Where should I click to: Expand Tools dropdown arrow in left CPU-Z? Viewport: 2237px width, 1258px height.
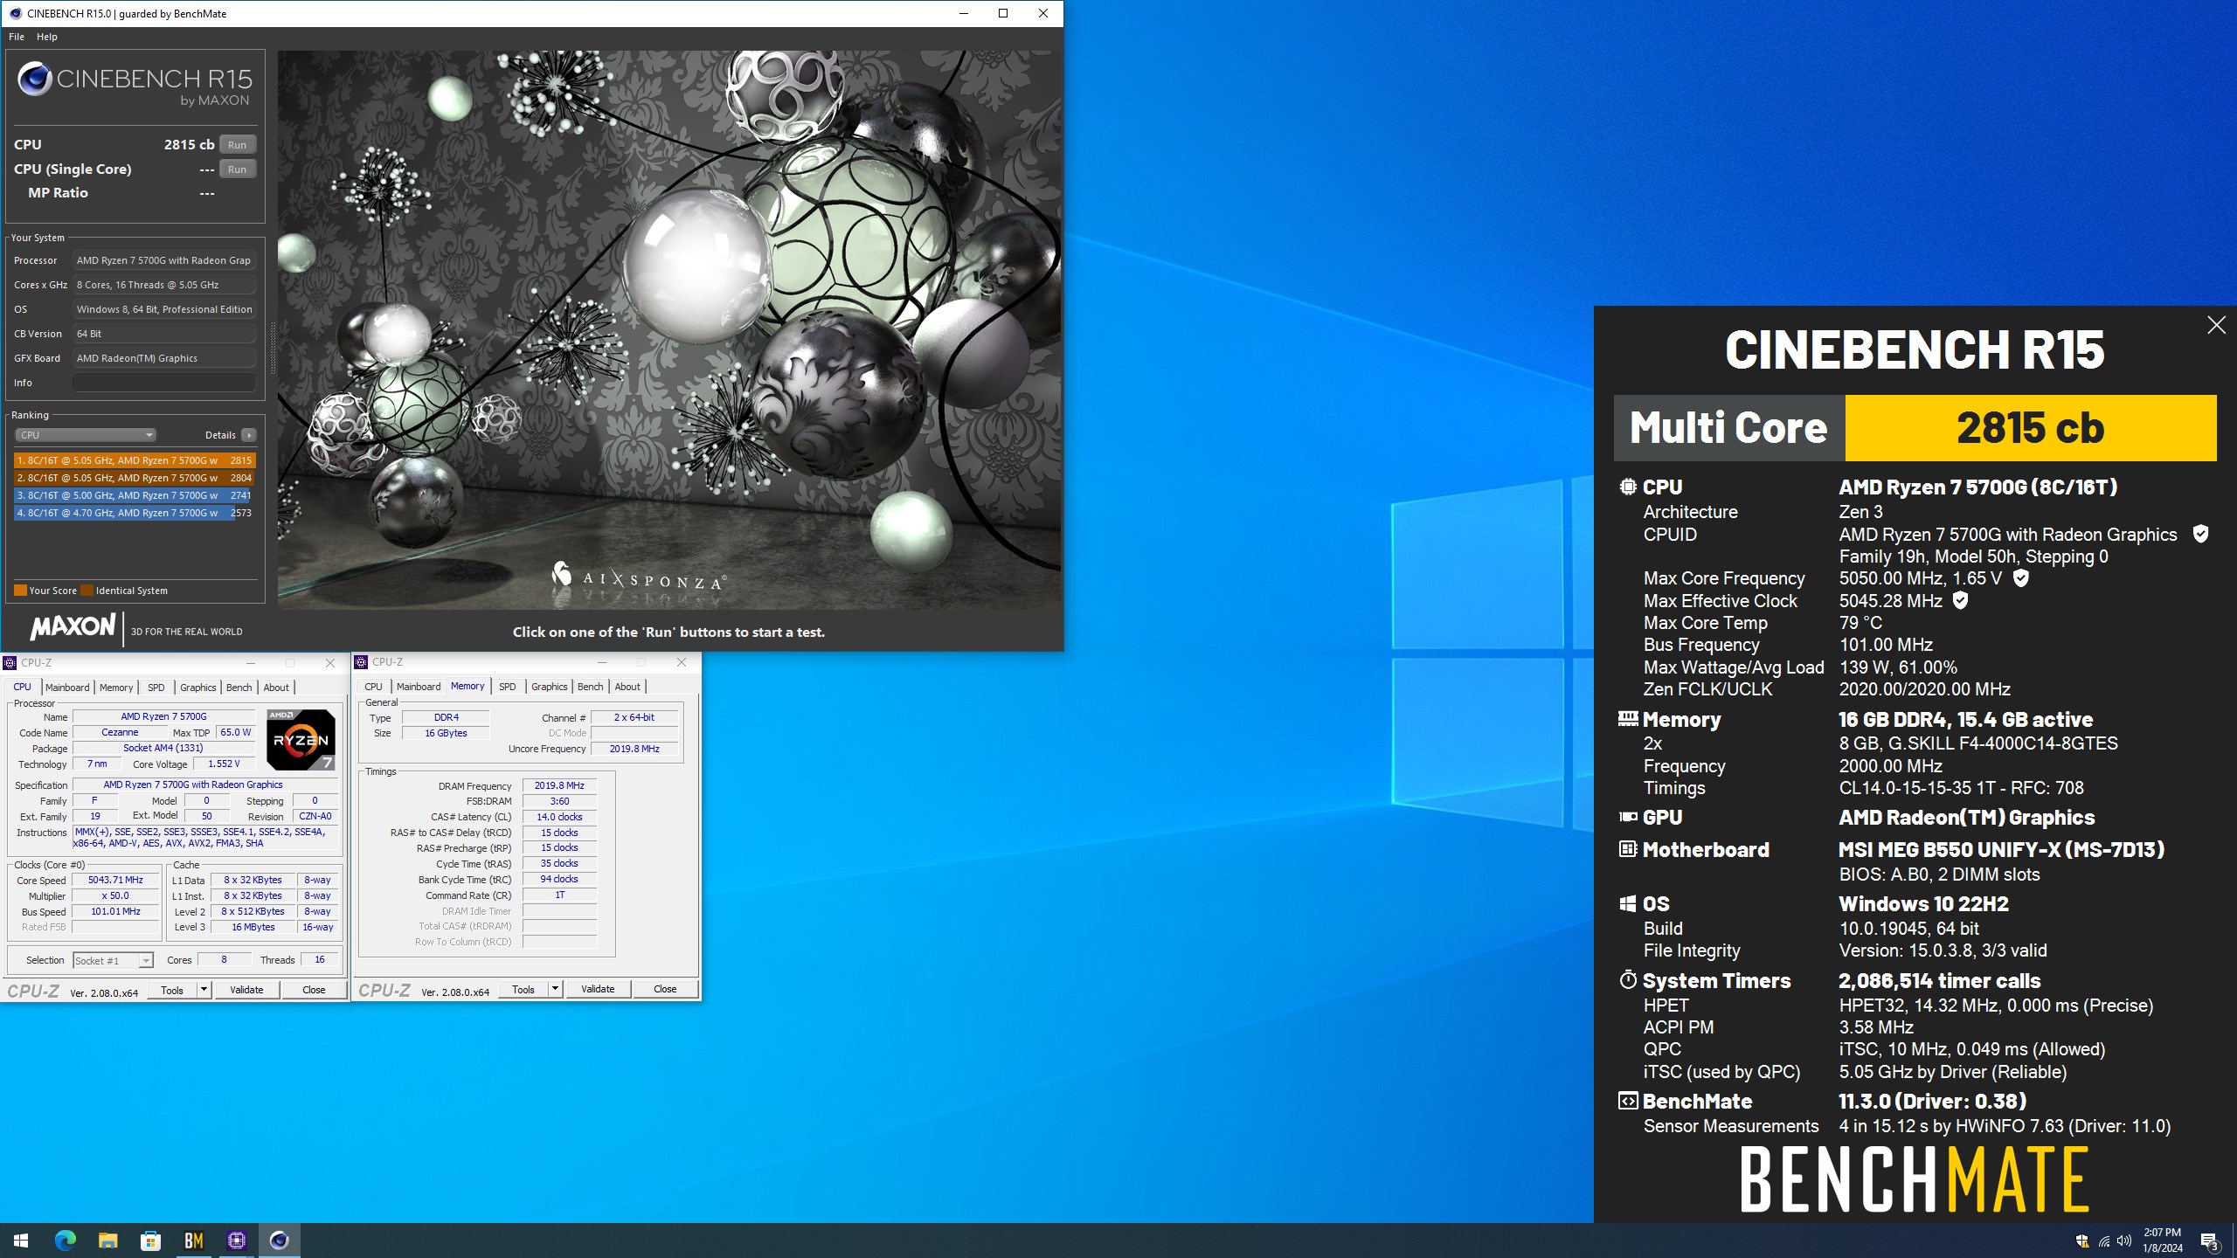pyautogui.click(x=204, y=990)
